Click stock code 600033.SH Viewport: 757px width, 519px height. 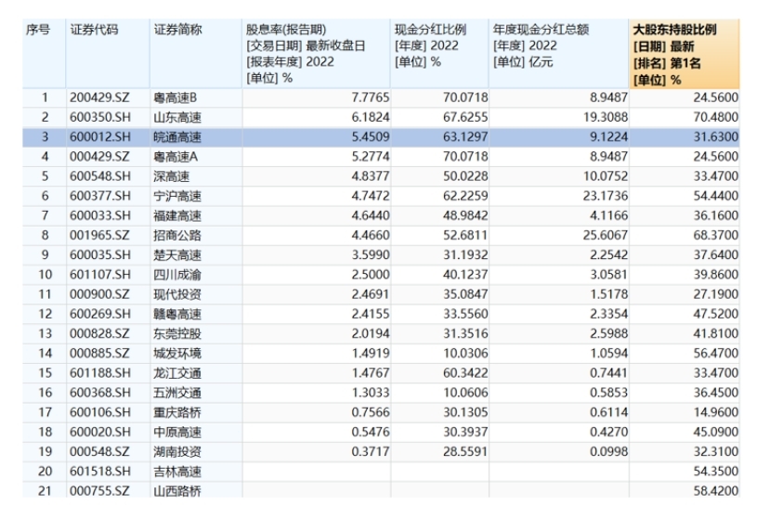click(100, 215)
